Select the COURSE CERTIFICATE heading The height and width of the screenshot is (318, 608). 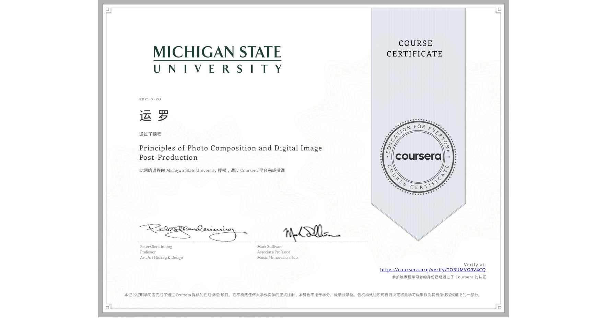[x=414, y=48]
